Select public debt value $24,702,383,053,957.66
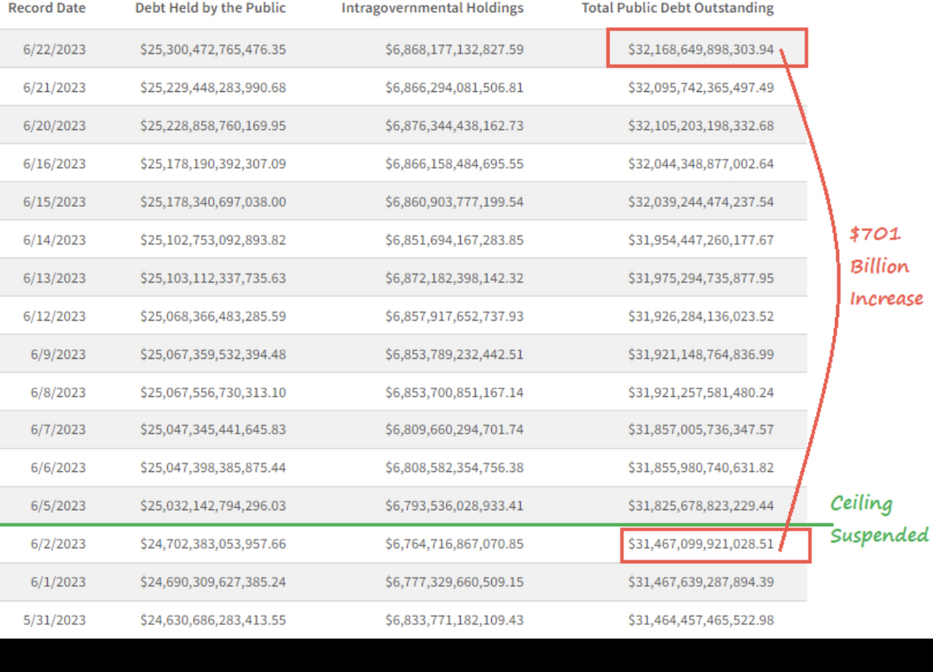 click(213, 544)
